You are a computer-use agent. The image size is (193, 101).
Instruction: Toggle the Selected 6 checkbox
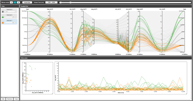3,10
